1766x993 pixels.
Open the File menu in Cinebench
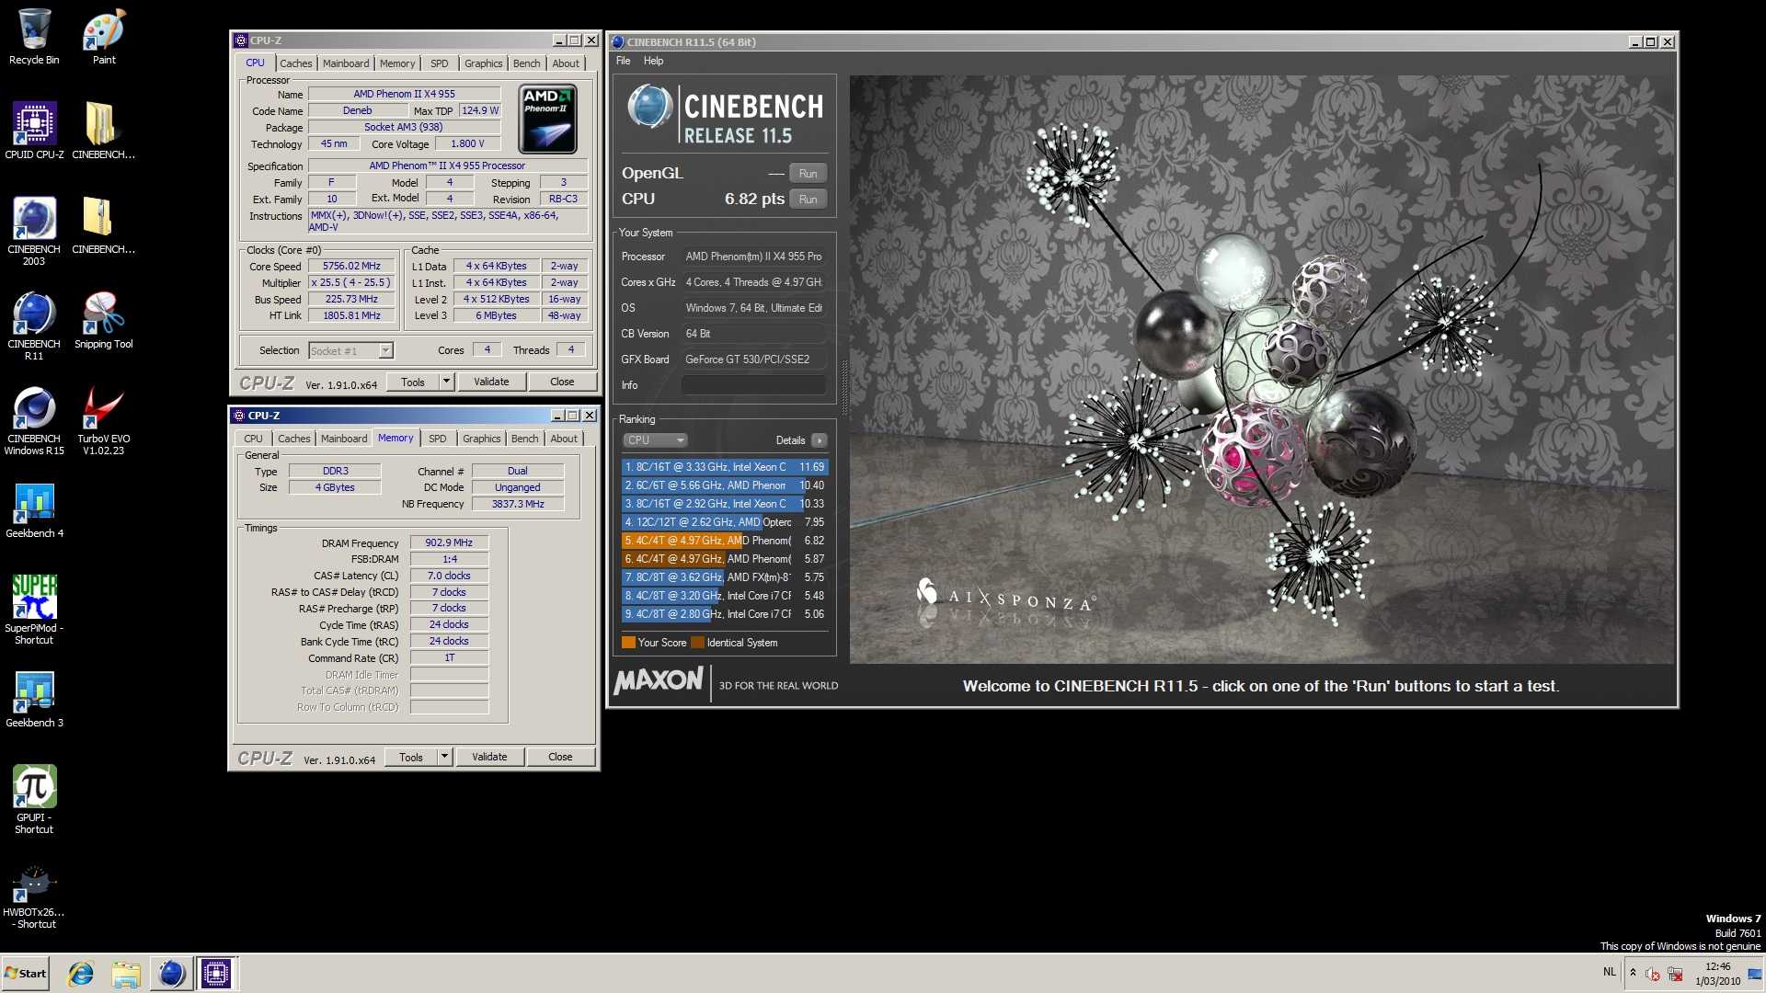pyautogui.click(x=624, y=61)
